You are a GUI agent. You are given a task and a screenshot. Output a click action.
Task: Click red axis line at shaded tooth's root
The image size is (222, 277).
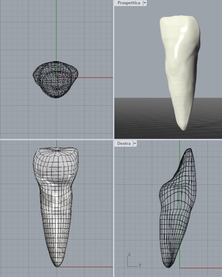pyautogui.click(x=85, y=267)
